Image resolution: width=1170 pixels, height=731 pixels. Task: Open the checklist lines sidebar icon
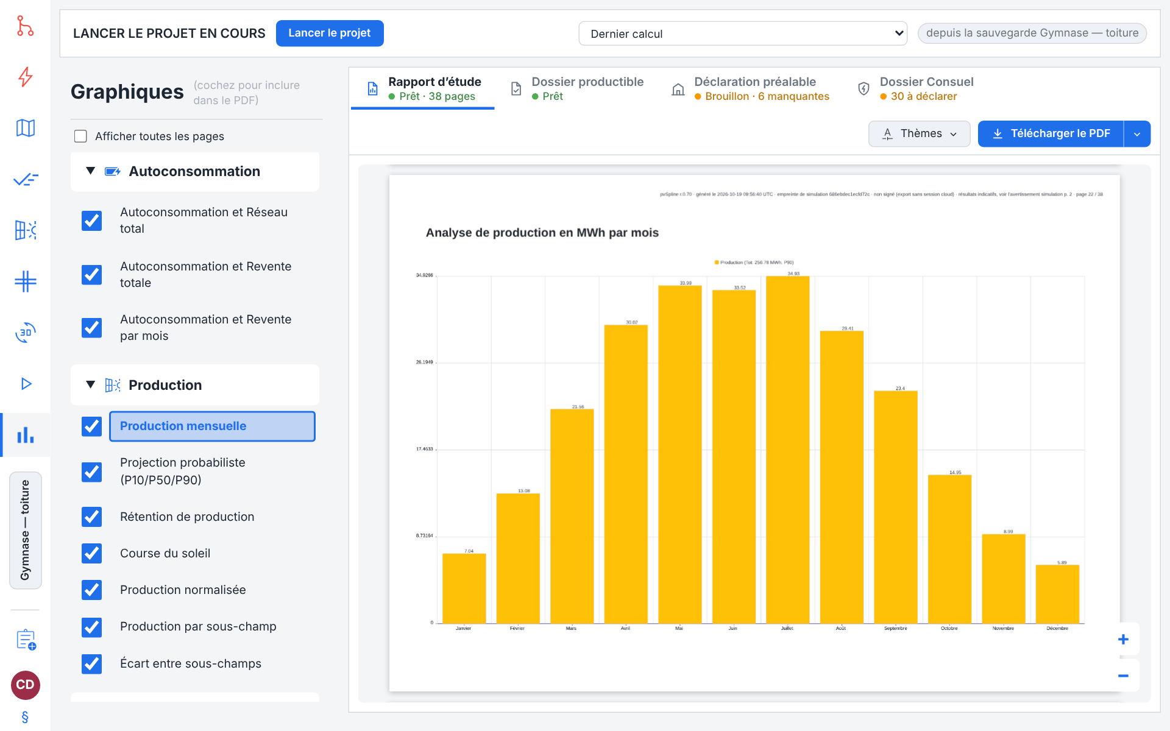click(25, 179)
